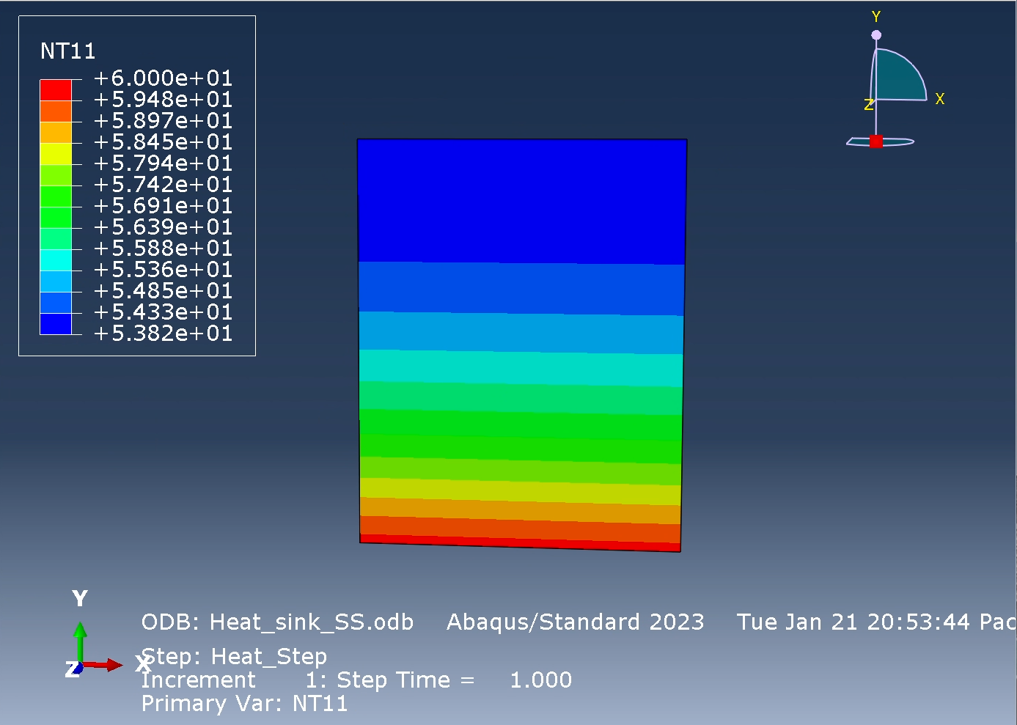Click the blue Z label of the viewport triad
Viewport: 1017px width, 725px height.
(x=72, y=669)
